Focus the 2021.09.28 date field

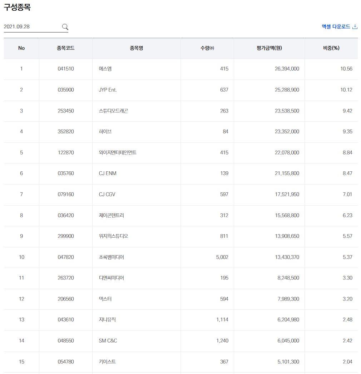[36, 27]
